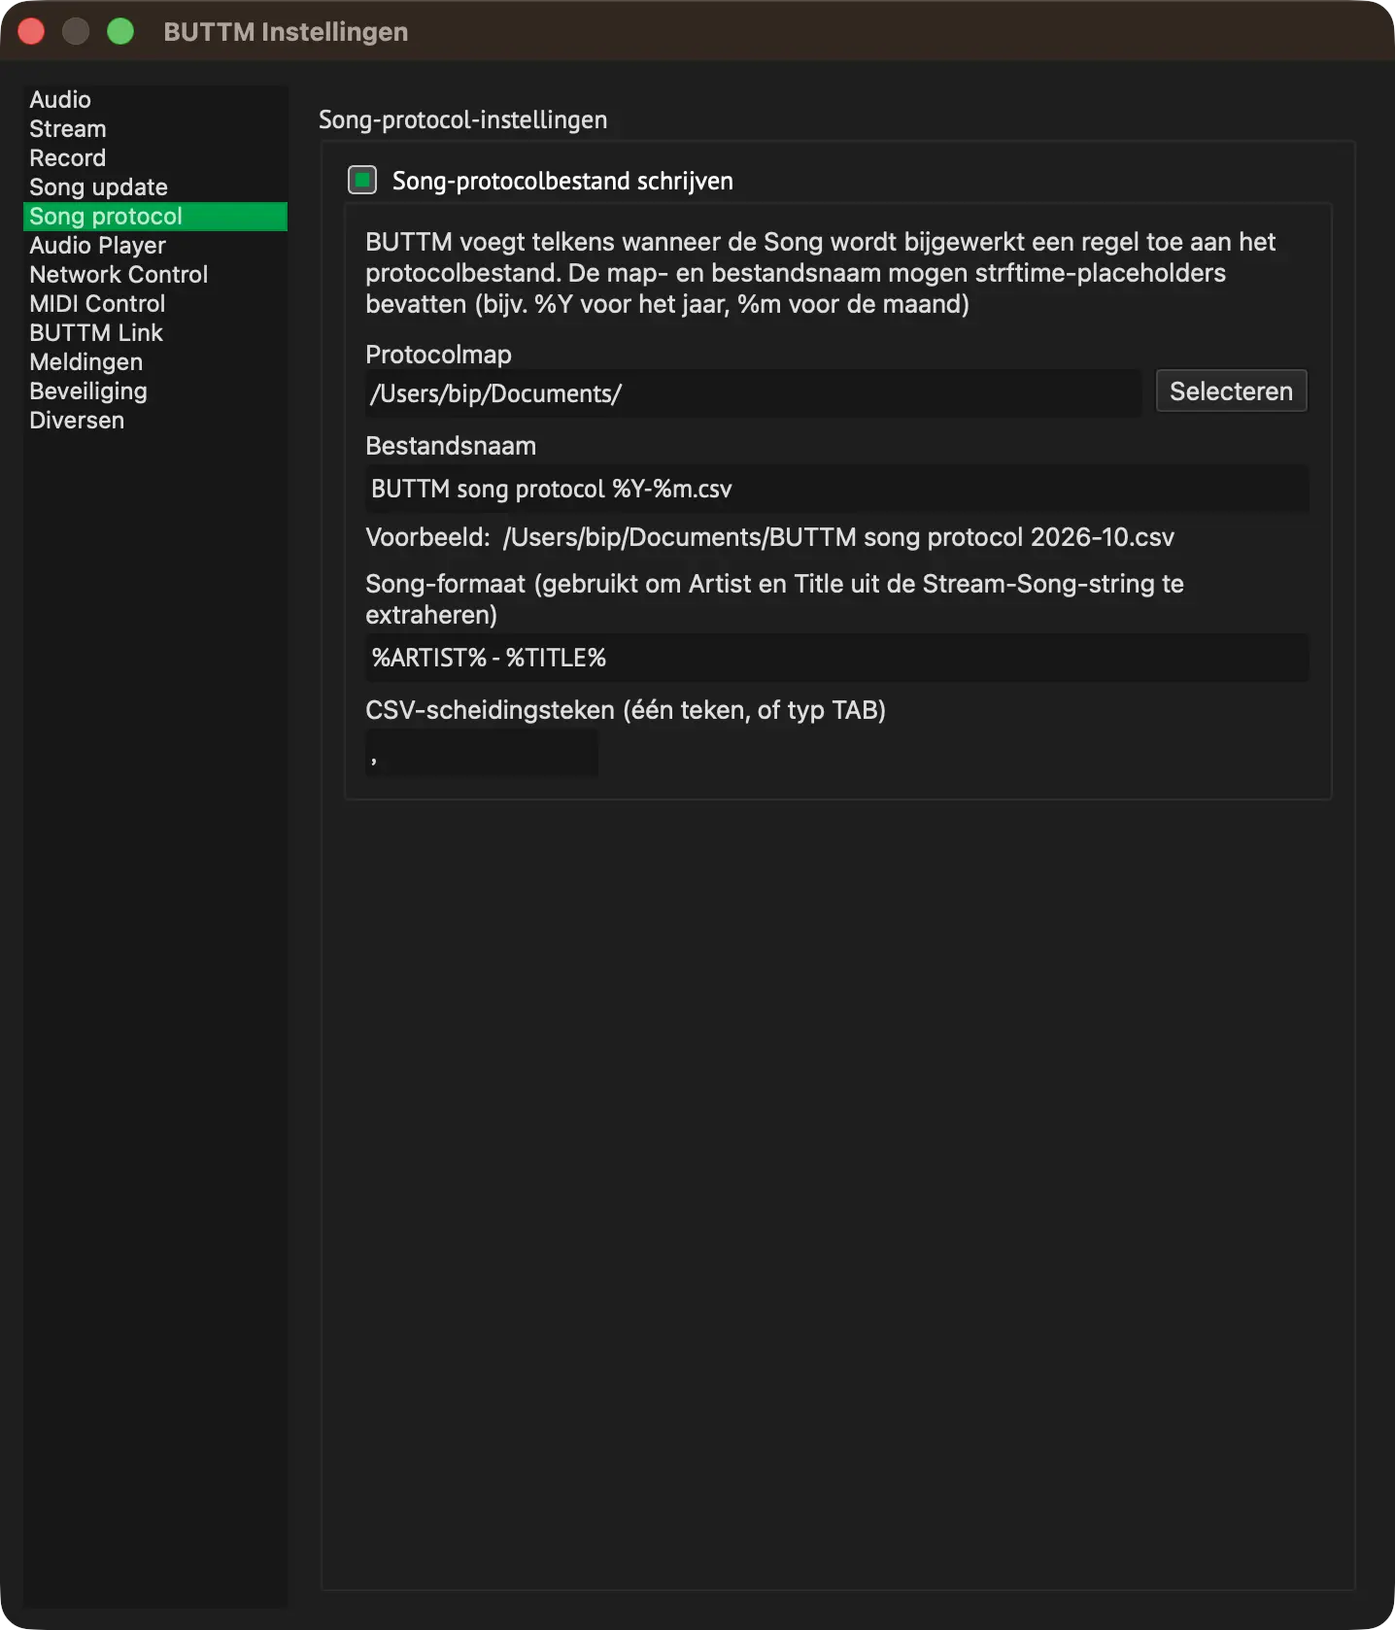Open MIDI Control settings
The width and height of the screenshot is (1395, 1630).
pyautogui.click(x=155, y=304)
